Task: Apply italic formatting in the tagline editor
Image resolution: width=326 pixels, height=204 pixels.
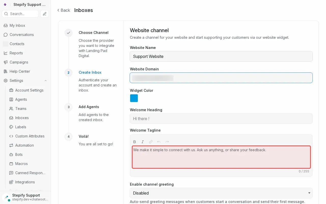Action: 143,142
